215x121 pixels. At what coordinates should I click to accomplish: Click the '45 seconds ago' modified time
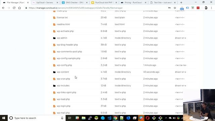151,72
